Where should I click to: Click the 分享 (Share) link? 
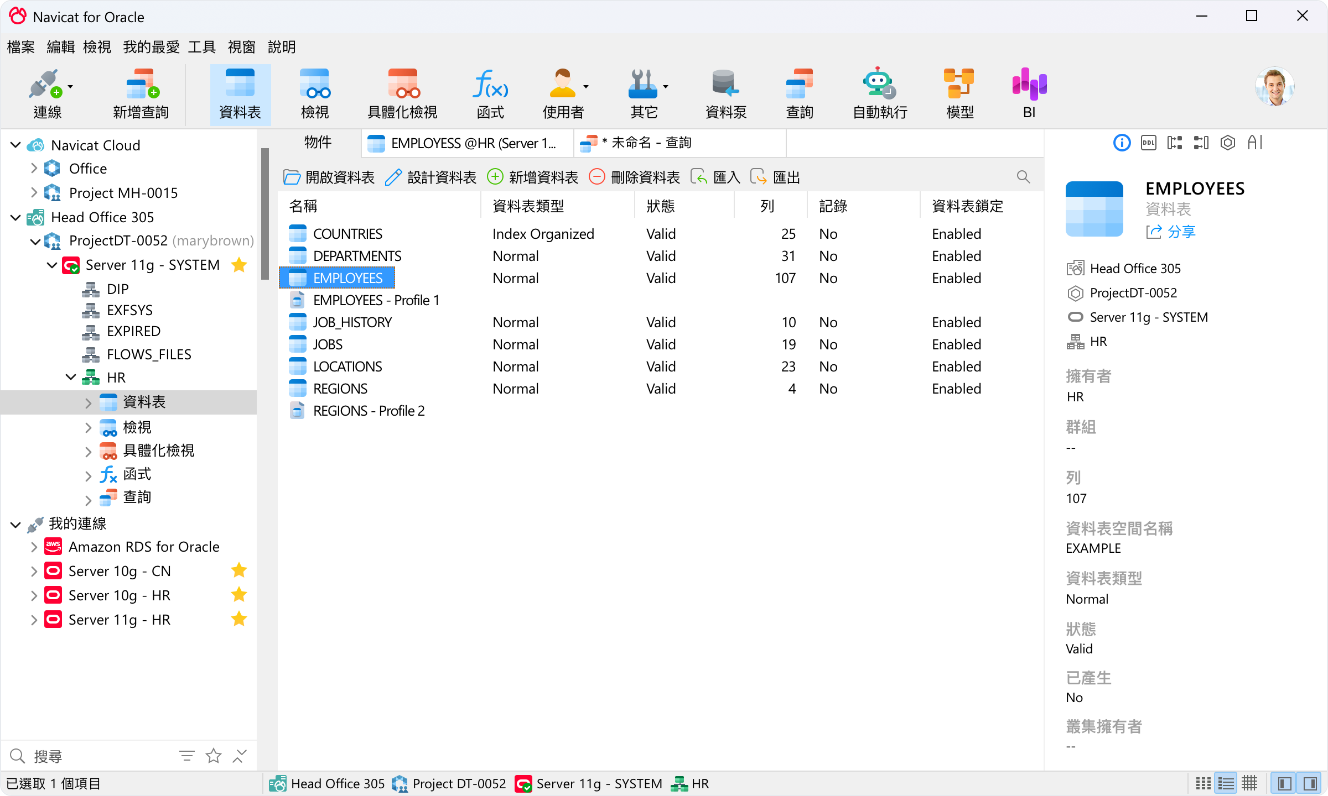point(1171,232)
